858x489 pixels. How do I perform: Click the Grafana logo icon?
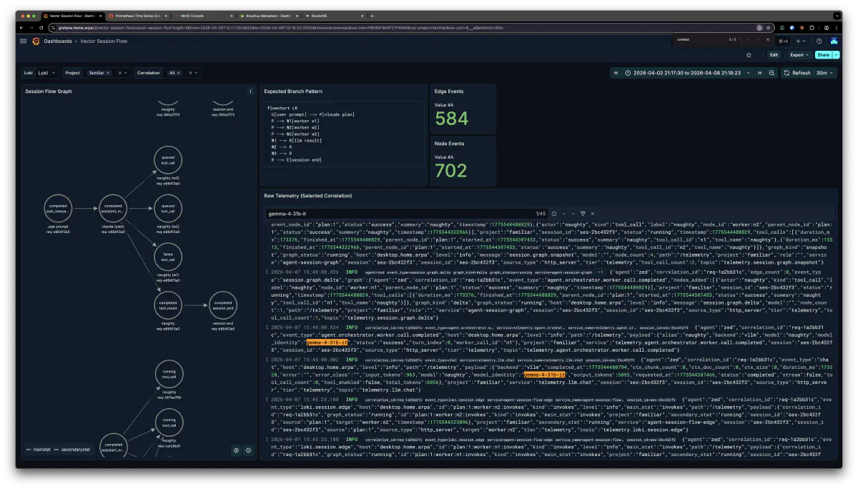click(36, 41)
